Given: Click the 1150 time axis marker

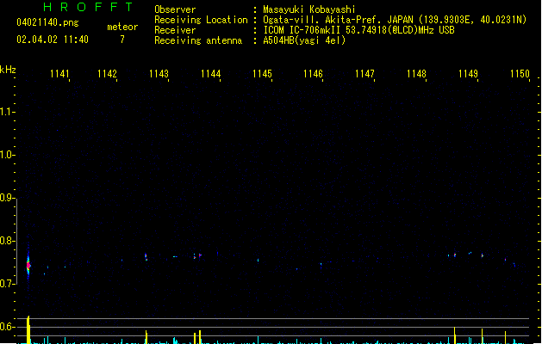Looking at the screenshot, I should click(x=520, y=74).
